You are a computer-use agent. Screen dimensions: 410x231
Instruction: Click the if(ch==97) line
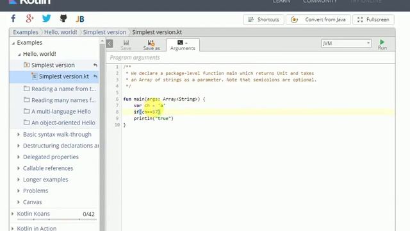tap(147, 112)
